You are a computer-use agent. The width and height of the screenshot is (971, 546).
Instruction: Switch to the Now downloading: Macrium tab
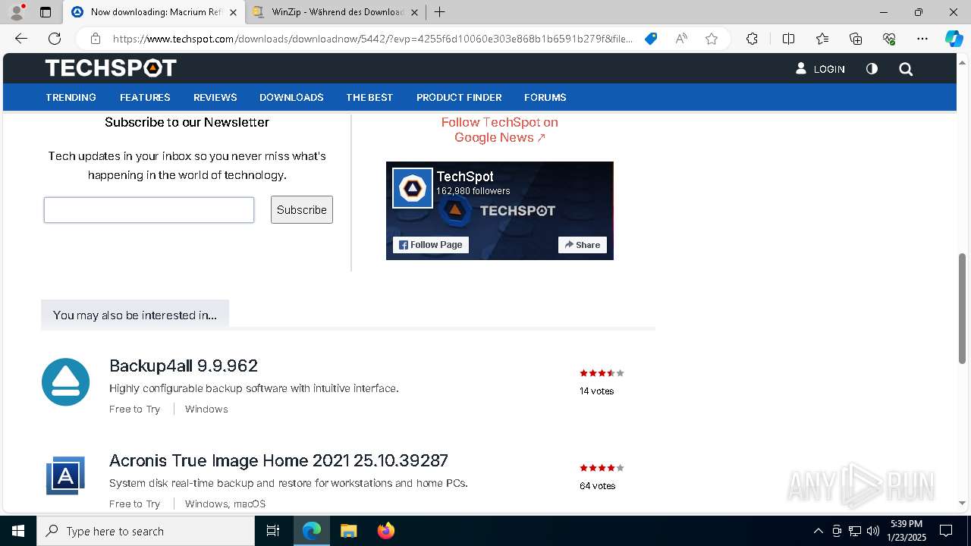pos(156,12)
